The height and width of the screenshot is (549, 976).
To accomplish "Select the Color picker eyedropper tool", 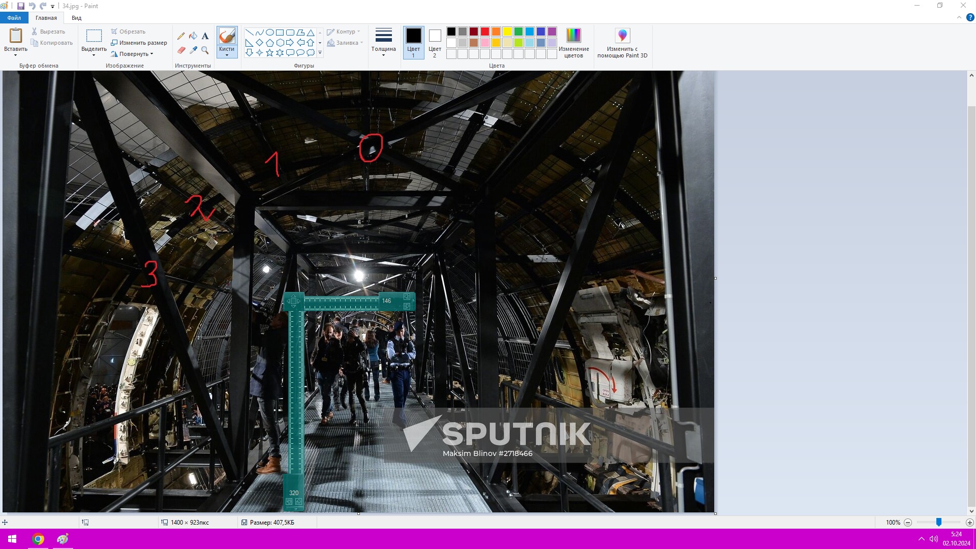I will pyautogui.click(x=193, y=50).
